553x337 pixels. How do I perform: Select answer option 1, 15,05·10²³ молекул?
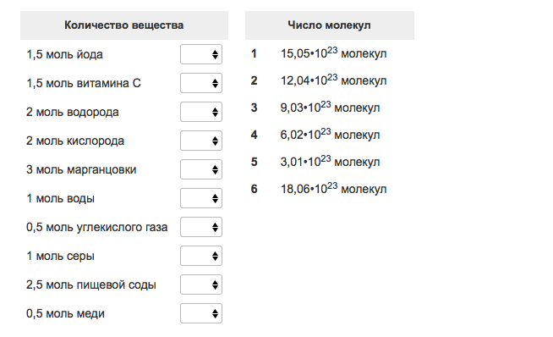334,53
